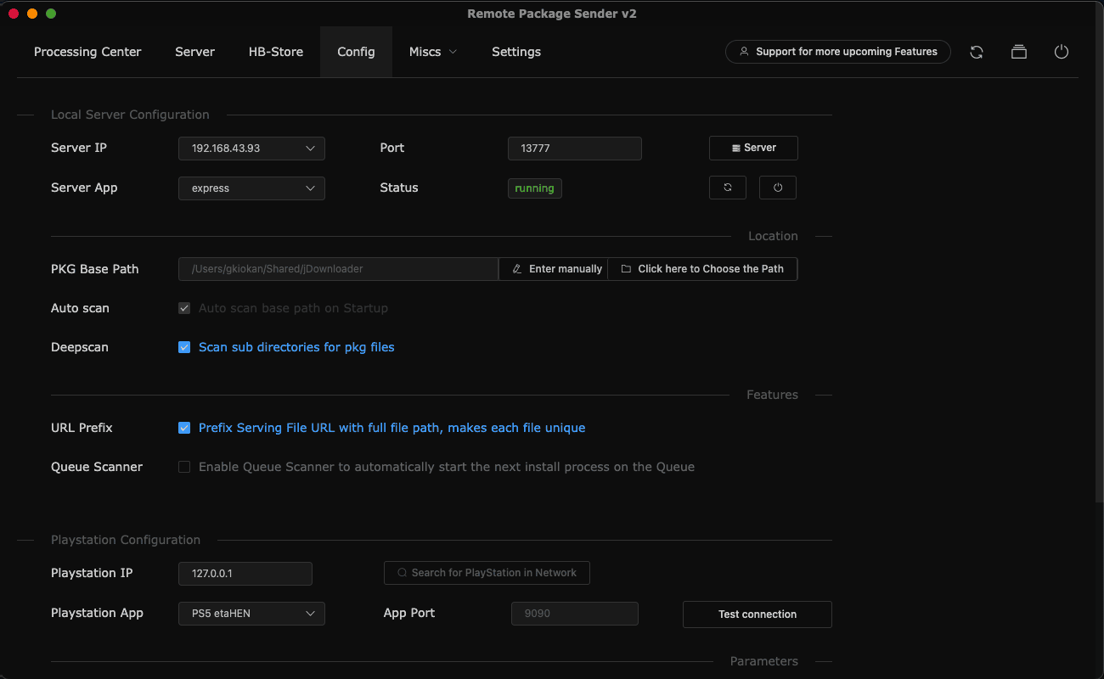Image resolution: width=1104 pixels, height=679 pixels.
Task: Click the folder icon to choose the path
Action: (x=626, y=269)
